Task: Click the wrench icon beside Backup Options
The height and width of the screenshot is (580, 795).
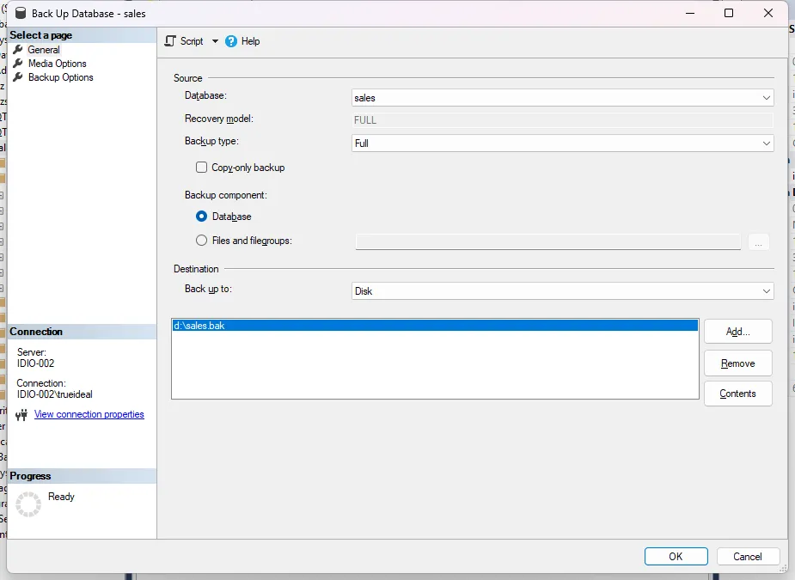Action: pyautogui.click(x=18, y=77)
